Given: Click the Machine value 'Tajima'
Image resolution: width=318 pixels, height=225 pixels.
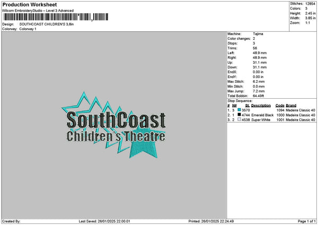Looking at the screenshot, I should (258, 34).
